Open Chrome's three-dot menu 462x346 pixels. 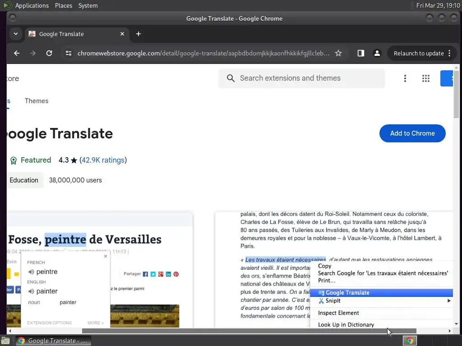449,53
